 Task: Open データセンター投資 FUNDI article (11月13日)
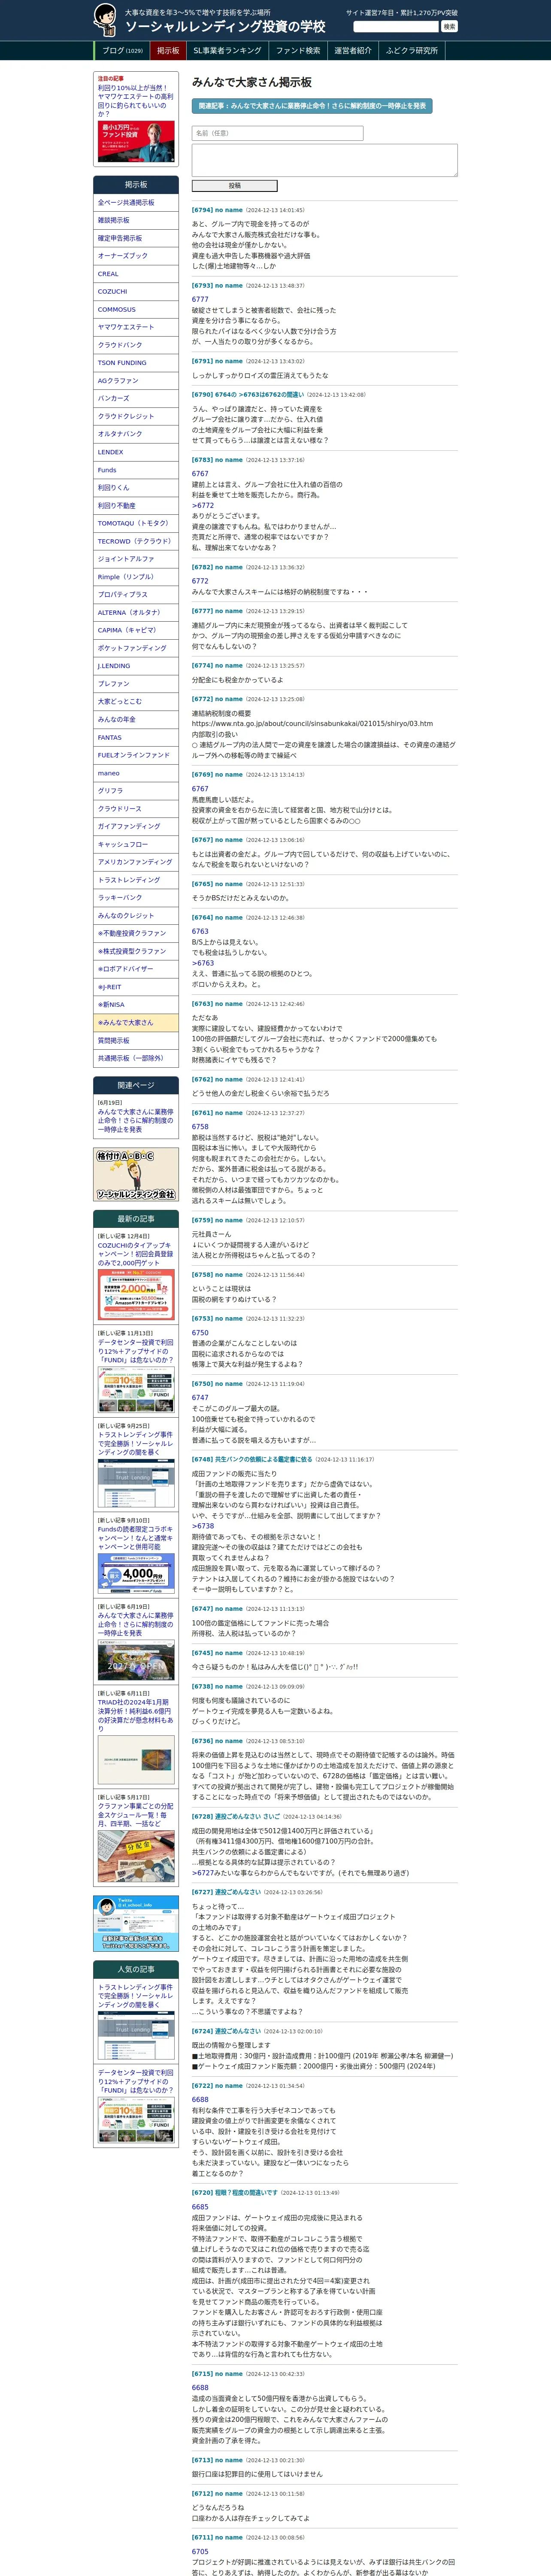[136, 1351]
